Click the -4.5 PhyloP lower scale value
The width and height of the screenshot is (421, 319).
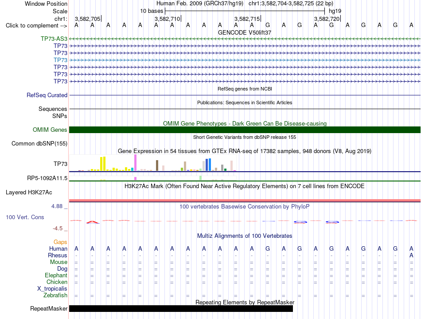point(58,228)
